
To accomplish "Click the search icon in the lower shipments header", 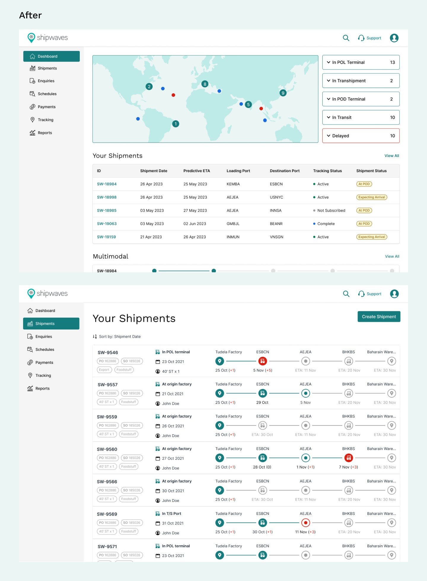I will point(346,294).
